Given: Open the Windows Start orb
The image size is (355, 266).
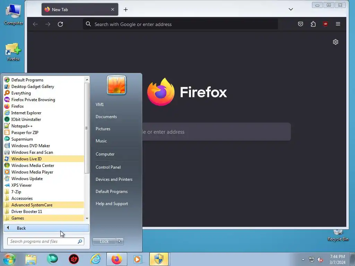Looking at the screenshot, I should click(x=9, y=259).
